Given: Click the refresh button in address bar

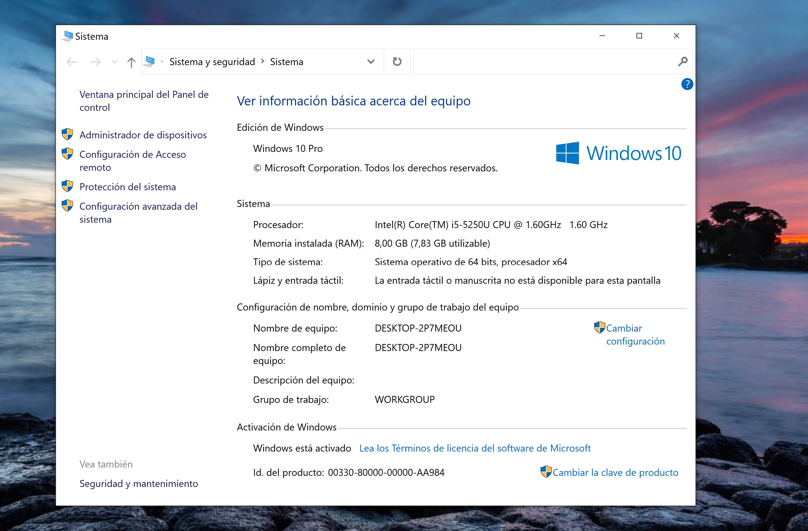Looking at the screenshot, I should [x=397, y=61].
